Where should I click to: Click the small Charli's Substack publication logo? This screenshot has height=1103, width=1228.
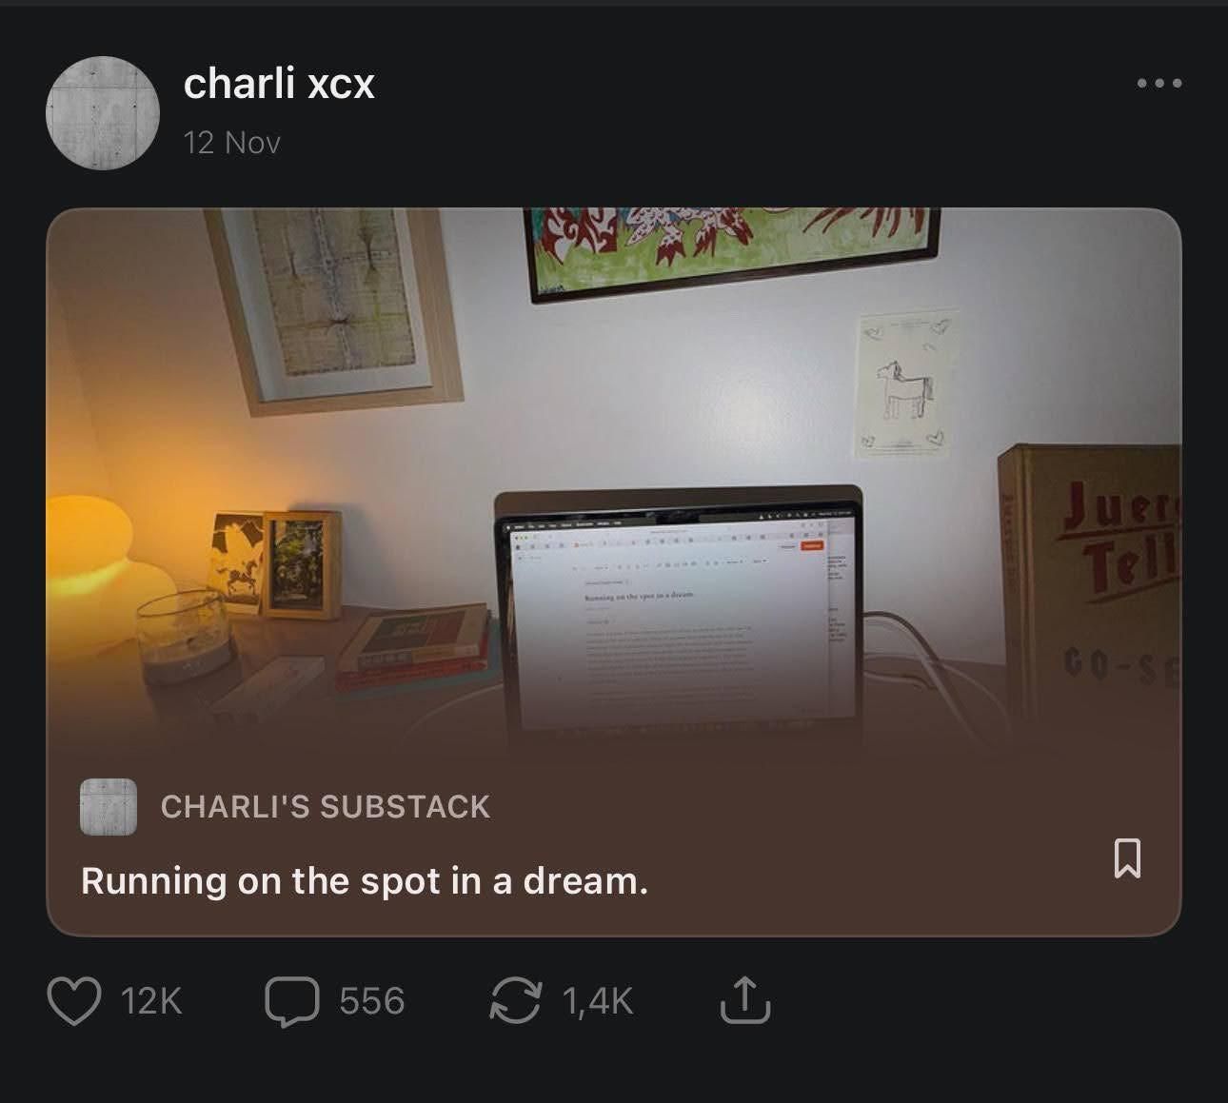coord(109,807)
